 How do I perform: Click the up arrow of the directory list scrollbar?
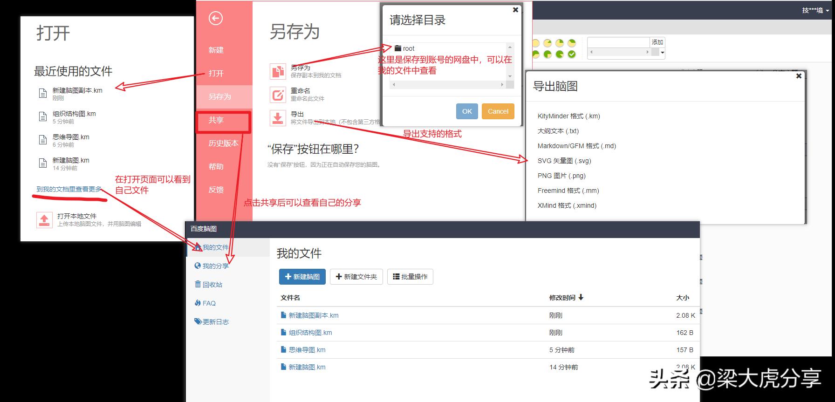(x=510, y=47)
